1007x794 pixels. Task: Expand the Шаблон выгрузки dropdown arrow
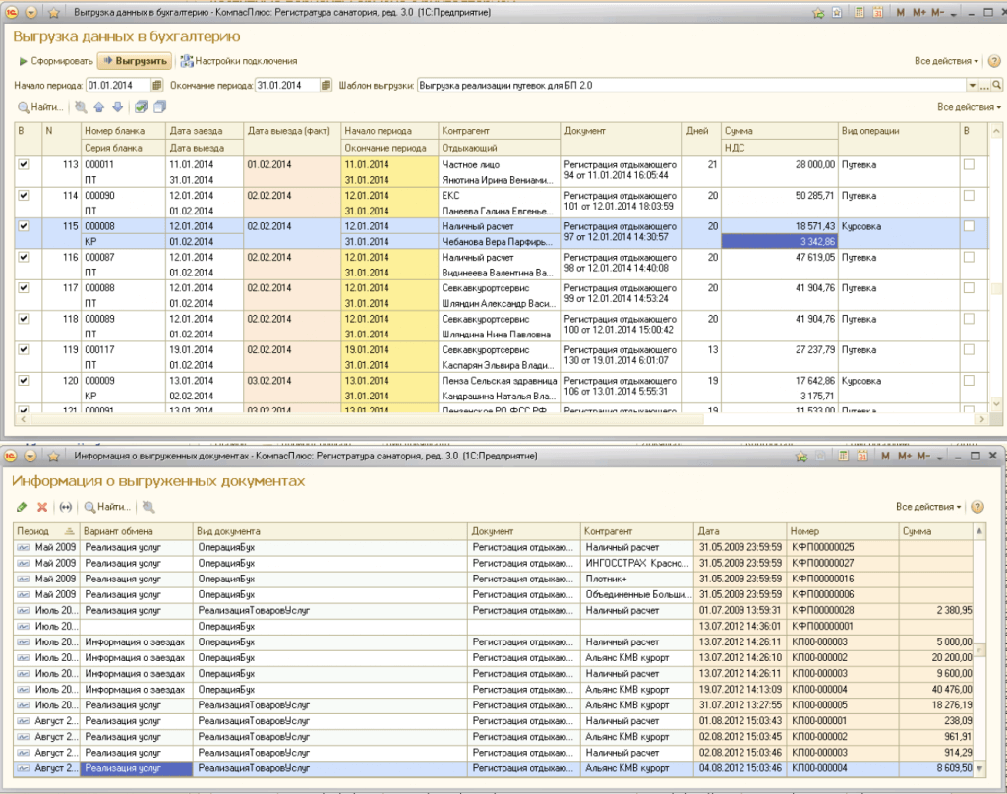click(972, 86)
